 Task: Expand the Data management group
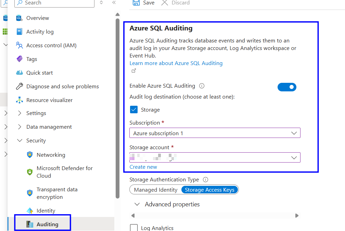click(x=20, y=127)
